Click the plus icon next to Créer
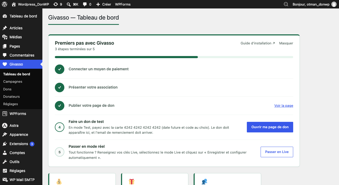 point(98,4)
